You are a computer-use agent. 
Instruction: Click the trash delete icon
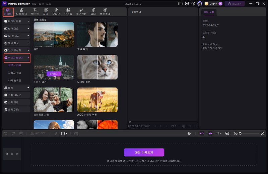click(x=21, y=133)
